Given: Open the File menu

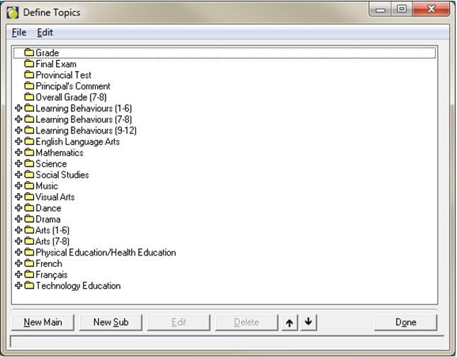Looking at the screenshot, I should click(19, 32).
